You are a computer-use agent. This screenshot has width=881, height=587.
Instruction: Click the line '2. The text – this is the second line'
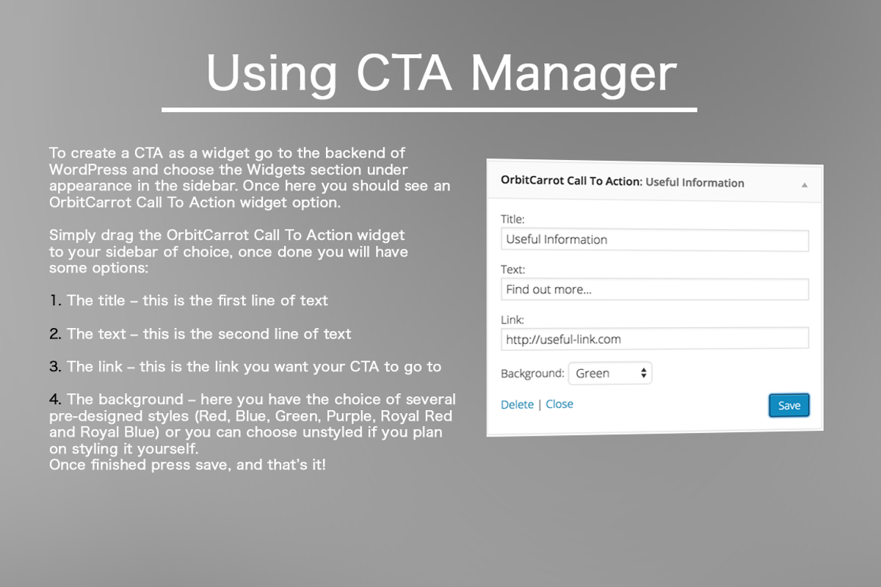pos(200,334)
